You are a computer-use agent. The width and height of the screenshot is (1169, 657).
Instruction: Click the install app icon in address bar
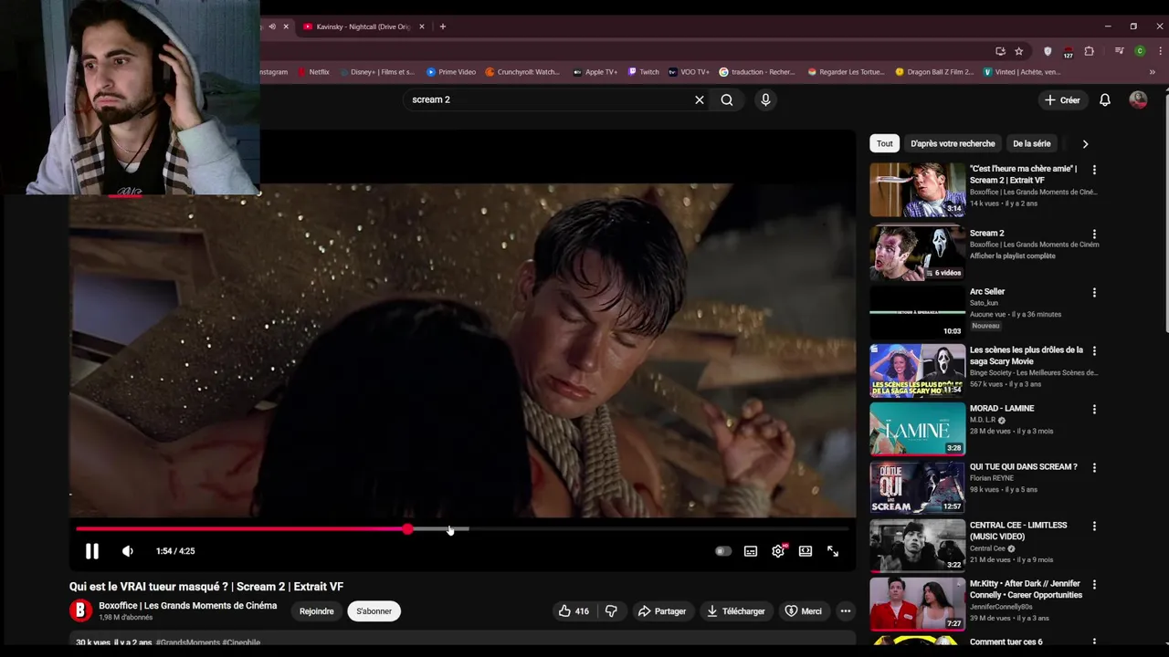tap(1000, 51)
